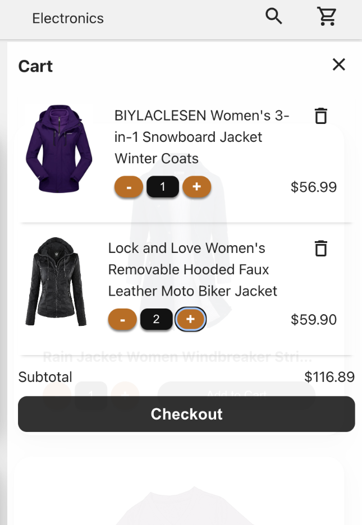The image size is (362, 525).
Task: Increase quantity of BIYLACLESEN Snowboard Jacket
Action: click(196, 187)
